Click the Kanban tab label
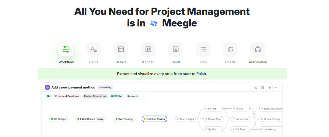Viewport: 329px width, 137px height. pyautogui.click(x=148, y=62)
